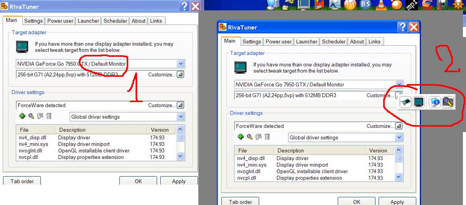Click the monitor settings icon in the popup toolbar

pyautogui.click(x=418, y=102)
